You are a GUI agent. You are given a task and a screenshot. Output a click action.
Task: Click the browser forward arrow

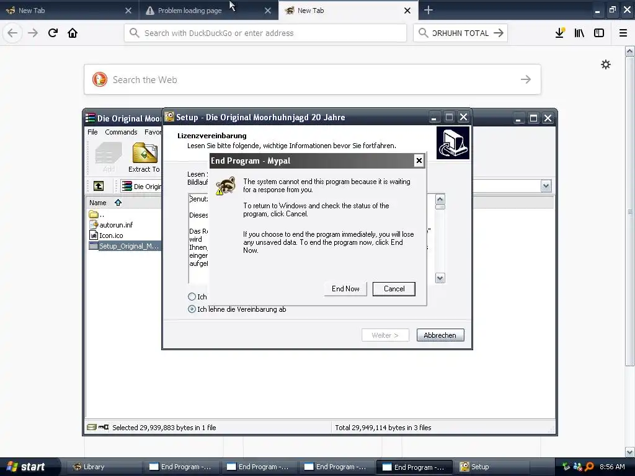pyautogui.click(x=33, y=33)
